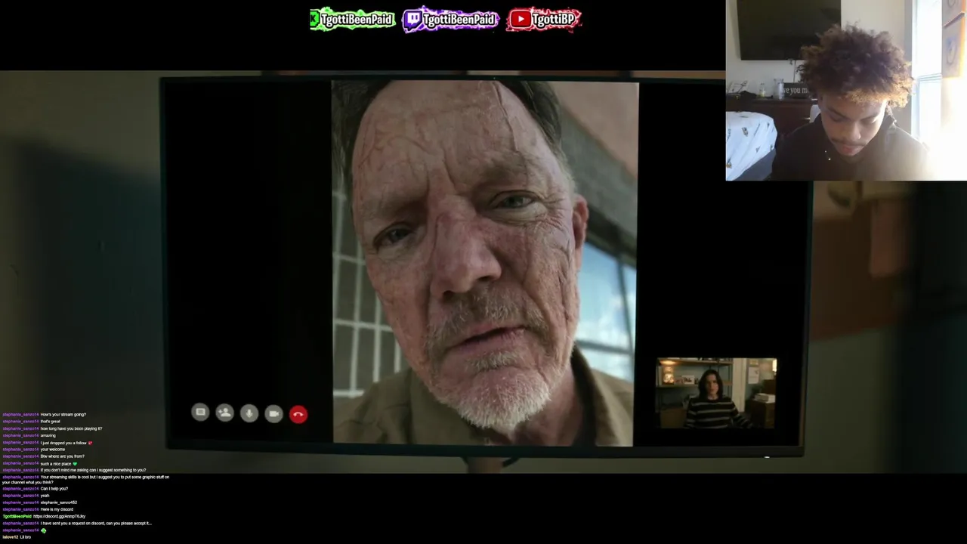This screenshot has height=544, width=967.
Task: Click the green Kick TgottiBeenPaid logo
Action: [x=352, y=20]
